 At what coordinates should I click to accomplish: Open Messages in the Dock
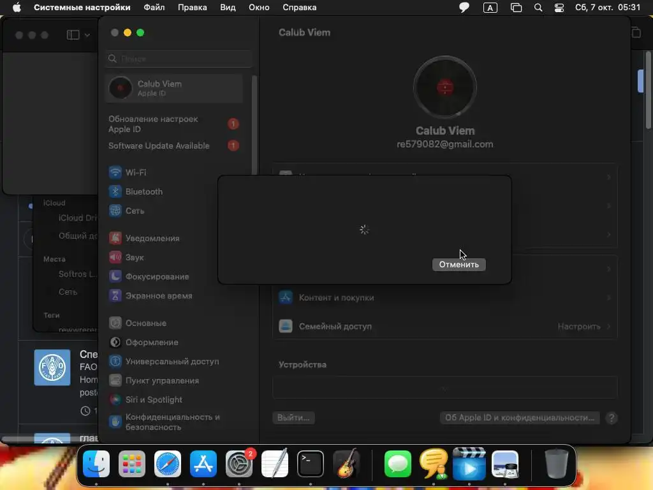coord(398,464)
